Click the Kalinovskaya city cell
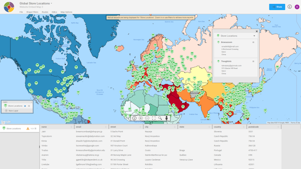This screenshot has width=301, height=169. point(151,146)
